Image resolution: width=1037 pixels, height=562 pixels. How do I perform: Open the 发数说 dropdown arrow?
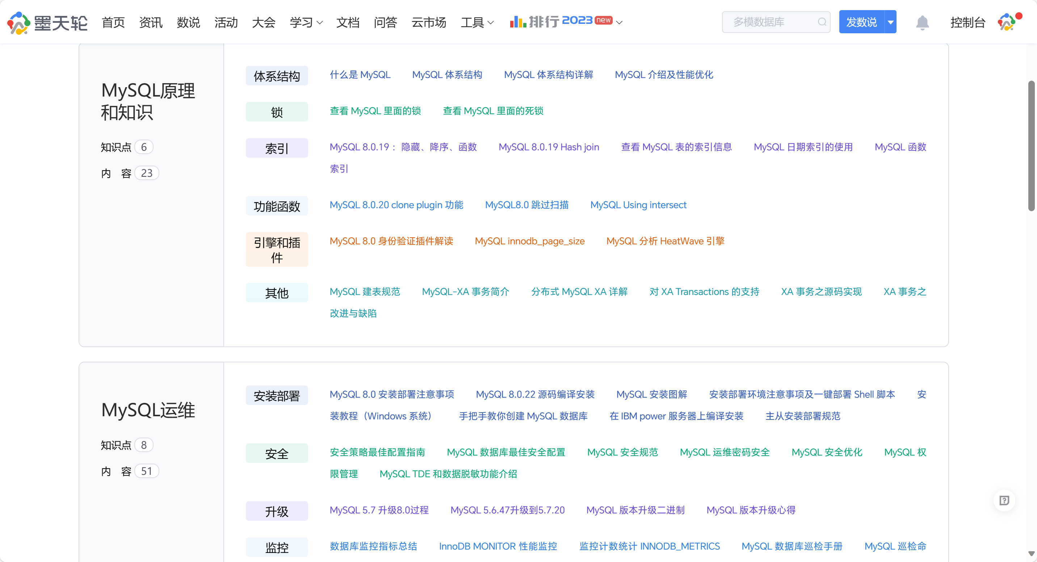890,22
